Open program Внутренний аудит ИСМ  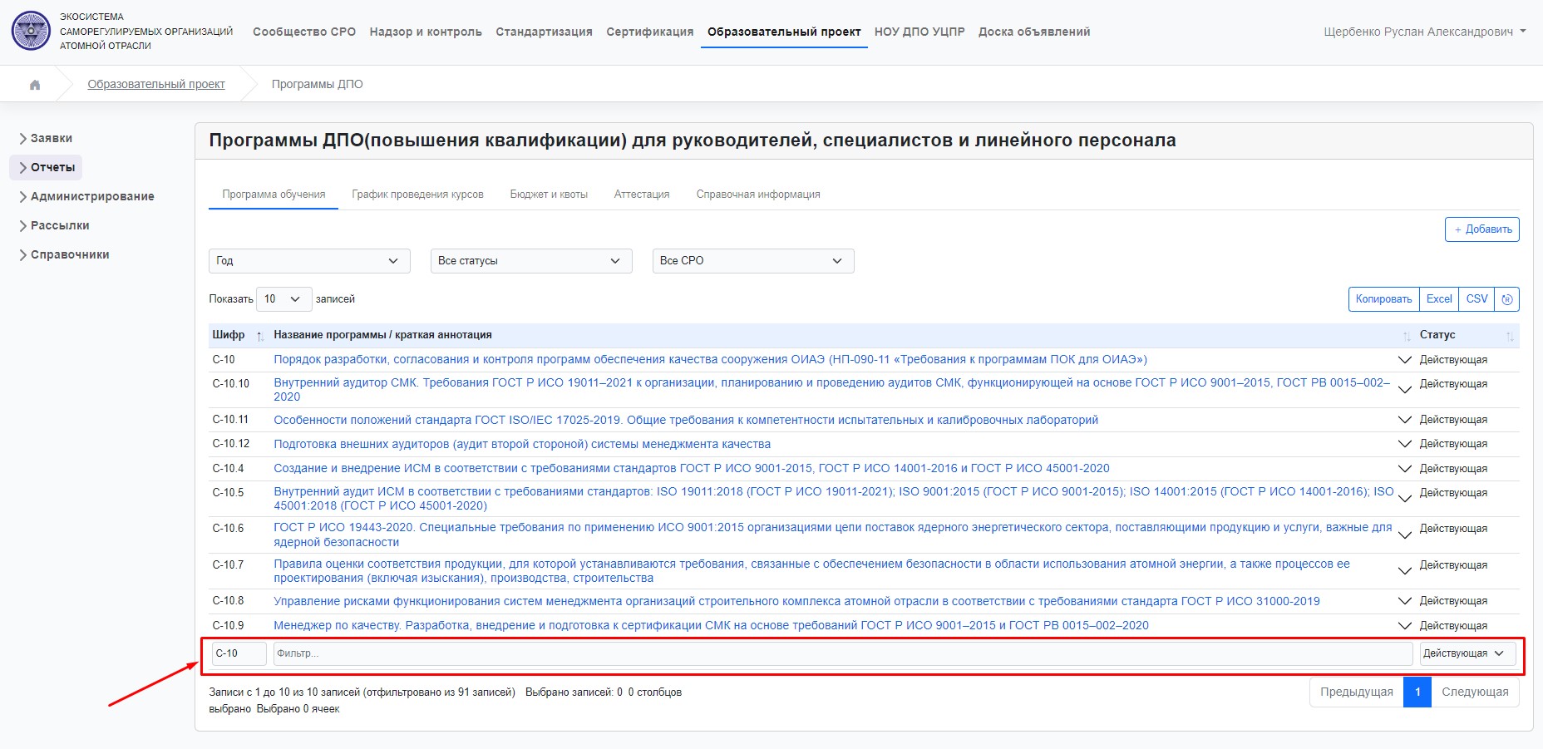(x=834, y=499)
